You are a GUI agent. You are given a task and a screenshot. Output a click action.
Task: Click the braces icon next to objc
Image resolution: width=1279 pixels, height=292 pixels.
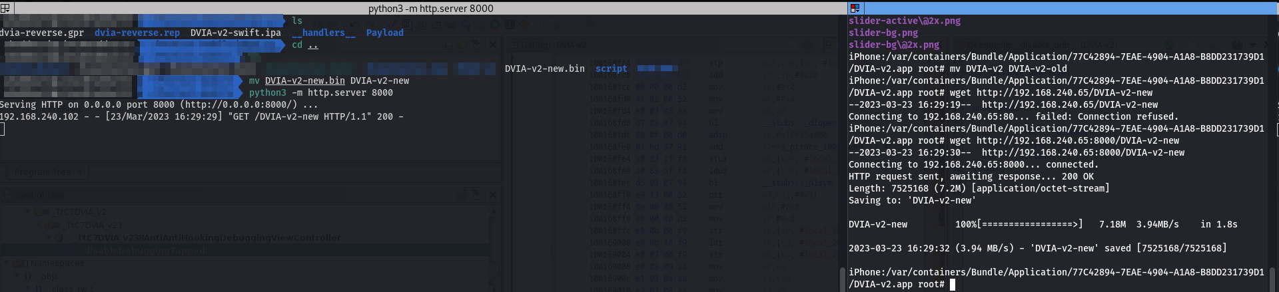click(x=28, y=276)
